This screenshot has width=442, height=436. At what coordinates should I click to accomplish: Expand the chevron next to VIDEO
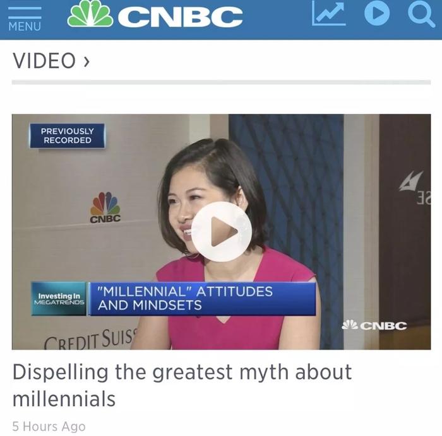87,61
